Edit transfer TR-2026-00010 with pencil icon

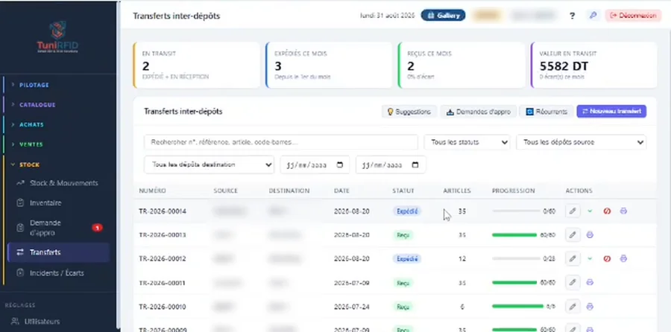573,307
